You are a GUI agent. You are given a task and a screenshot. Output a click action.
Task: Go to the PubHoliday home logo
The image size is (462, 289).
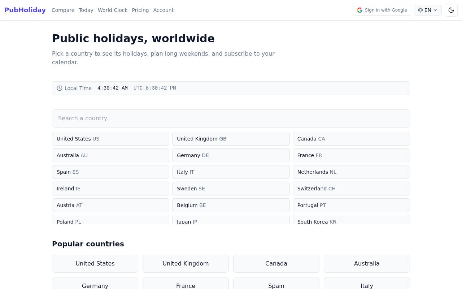tap(25, 10)
